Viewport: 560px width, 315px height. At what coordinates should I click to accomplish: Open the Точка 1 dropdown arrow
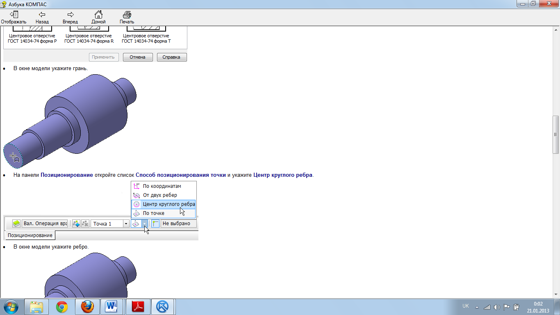click(x=126, y=224)
